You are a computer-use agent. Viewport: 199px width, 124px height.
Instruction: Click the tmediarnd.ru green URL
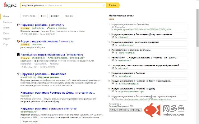(38, 58)
